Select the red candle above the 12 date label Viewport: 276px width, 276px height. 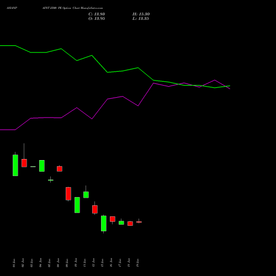coord(95,209)
